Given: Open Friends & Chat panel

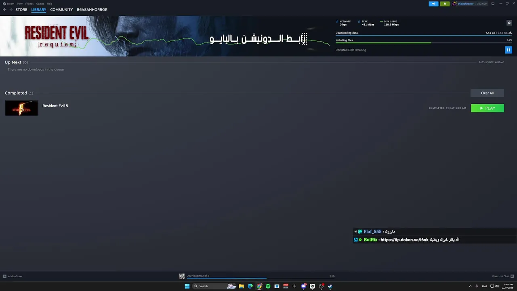Looking at the screenshot, I should tap(503, 276).
